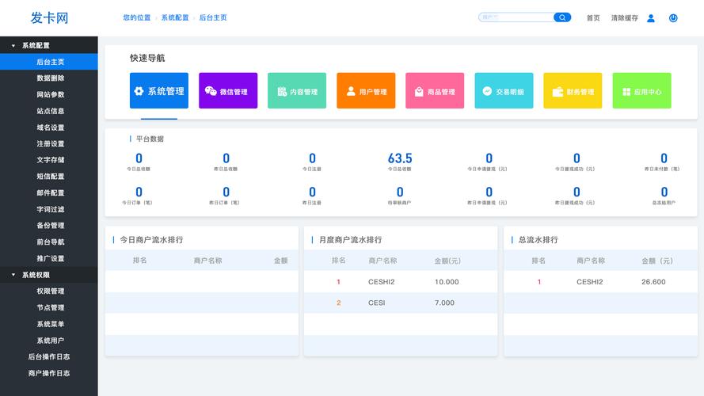Click the 63.5 今日总收额 value
704x396 pixels.
pos(400,158)
